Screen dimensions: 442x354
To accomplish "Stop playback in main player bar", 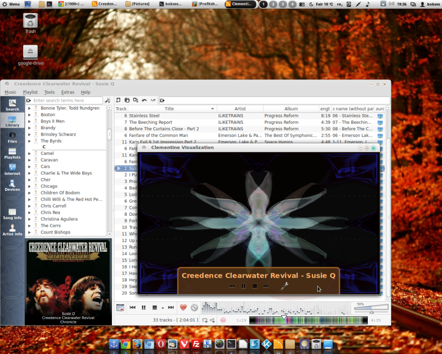I will click(155, 308).
